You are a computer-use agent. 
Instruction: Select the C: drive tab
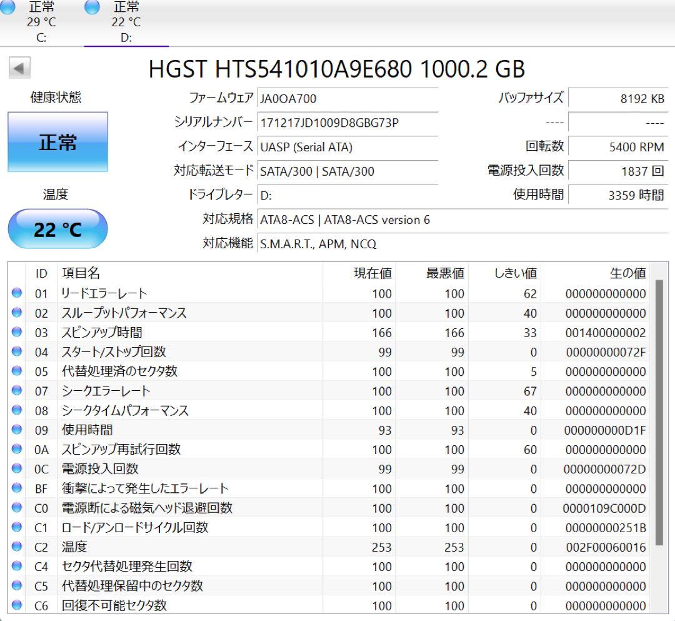pyautogui.click(x=41, y=23)
